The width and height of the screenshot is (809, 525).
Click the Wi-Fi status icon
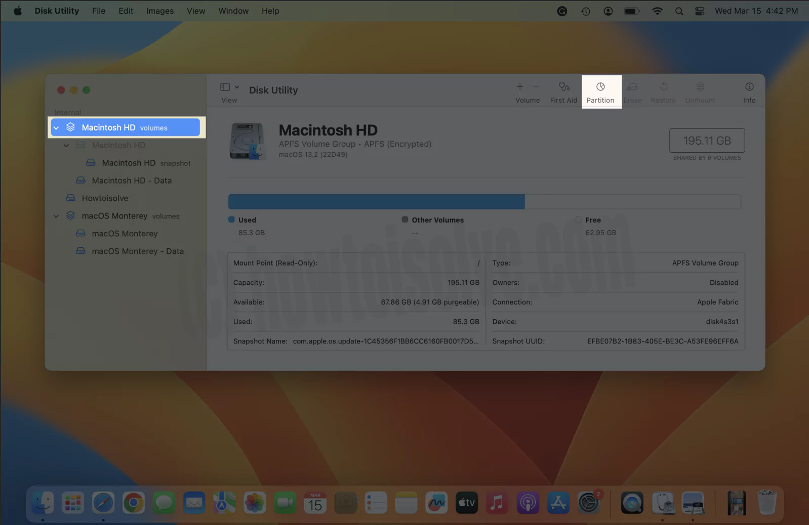point(657,11)
